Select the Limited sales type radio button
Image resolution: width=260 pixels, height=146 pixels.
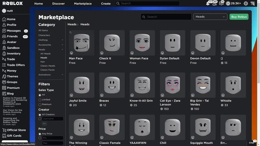click(40, 100)
